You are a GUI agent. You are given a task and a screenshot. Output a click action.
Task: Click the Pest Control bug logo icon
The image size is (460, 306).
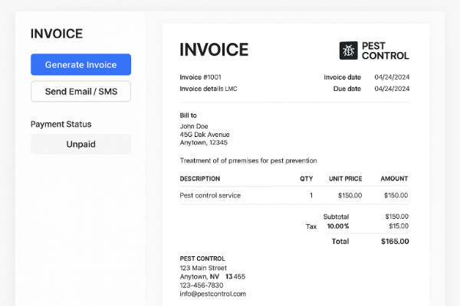[348, 50]
